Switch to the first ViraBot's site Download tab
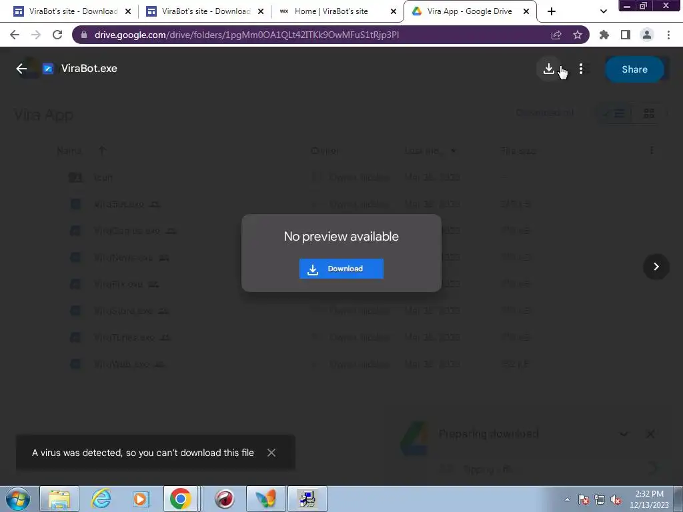Image resolution: width=683 pixels, height=512 pixels. [x=71, y=11]
